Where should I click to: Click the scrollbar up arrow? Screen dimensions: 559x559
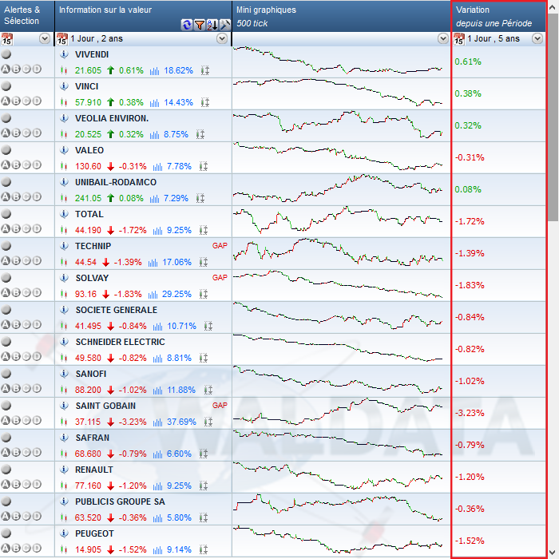(553, 6)
